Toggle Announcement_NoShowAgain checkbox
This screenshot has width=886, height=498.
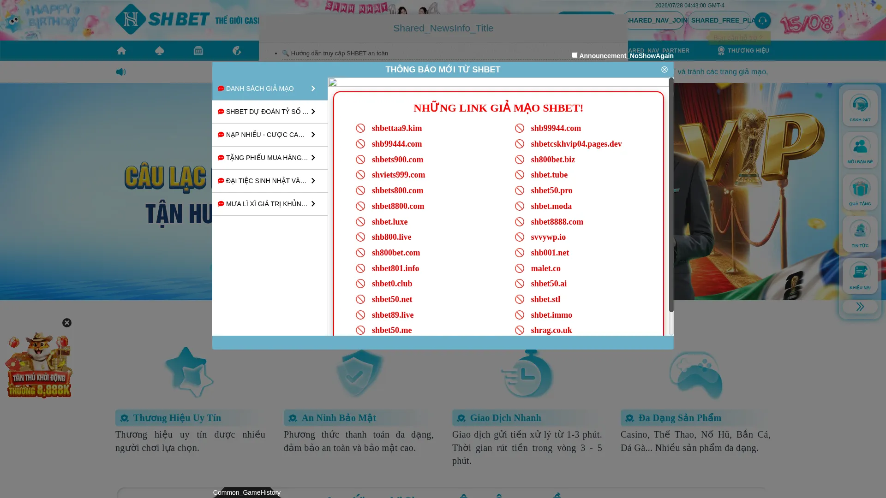click(x=575, y=55)
